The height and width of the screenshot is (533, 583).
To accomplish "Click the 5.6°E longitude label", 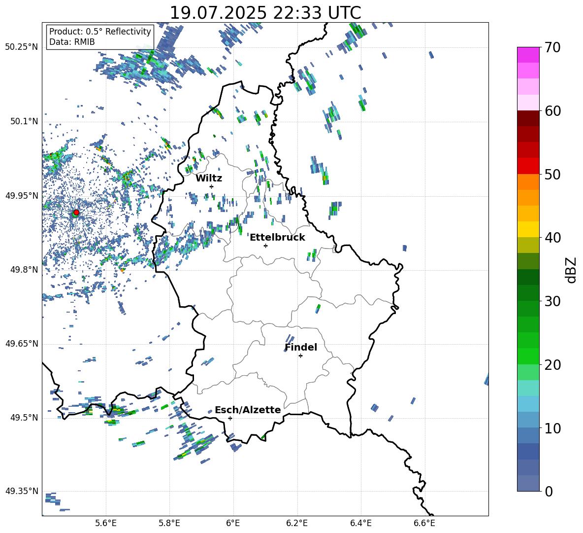I will click(106, 524).
